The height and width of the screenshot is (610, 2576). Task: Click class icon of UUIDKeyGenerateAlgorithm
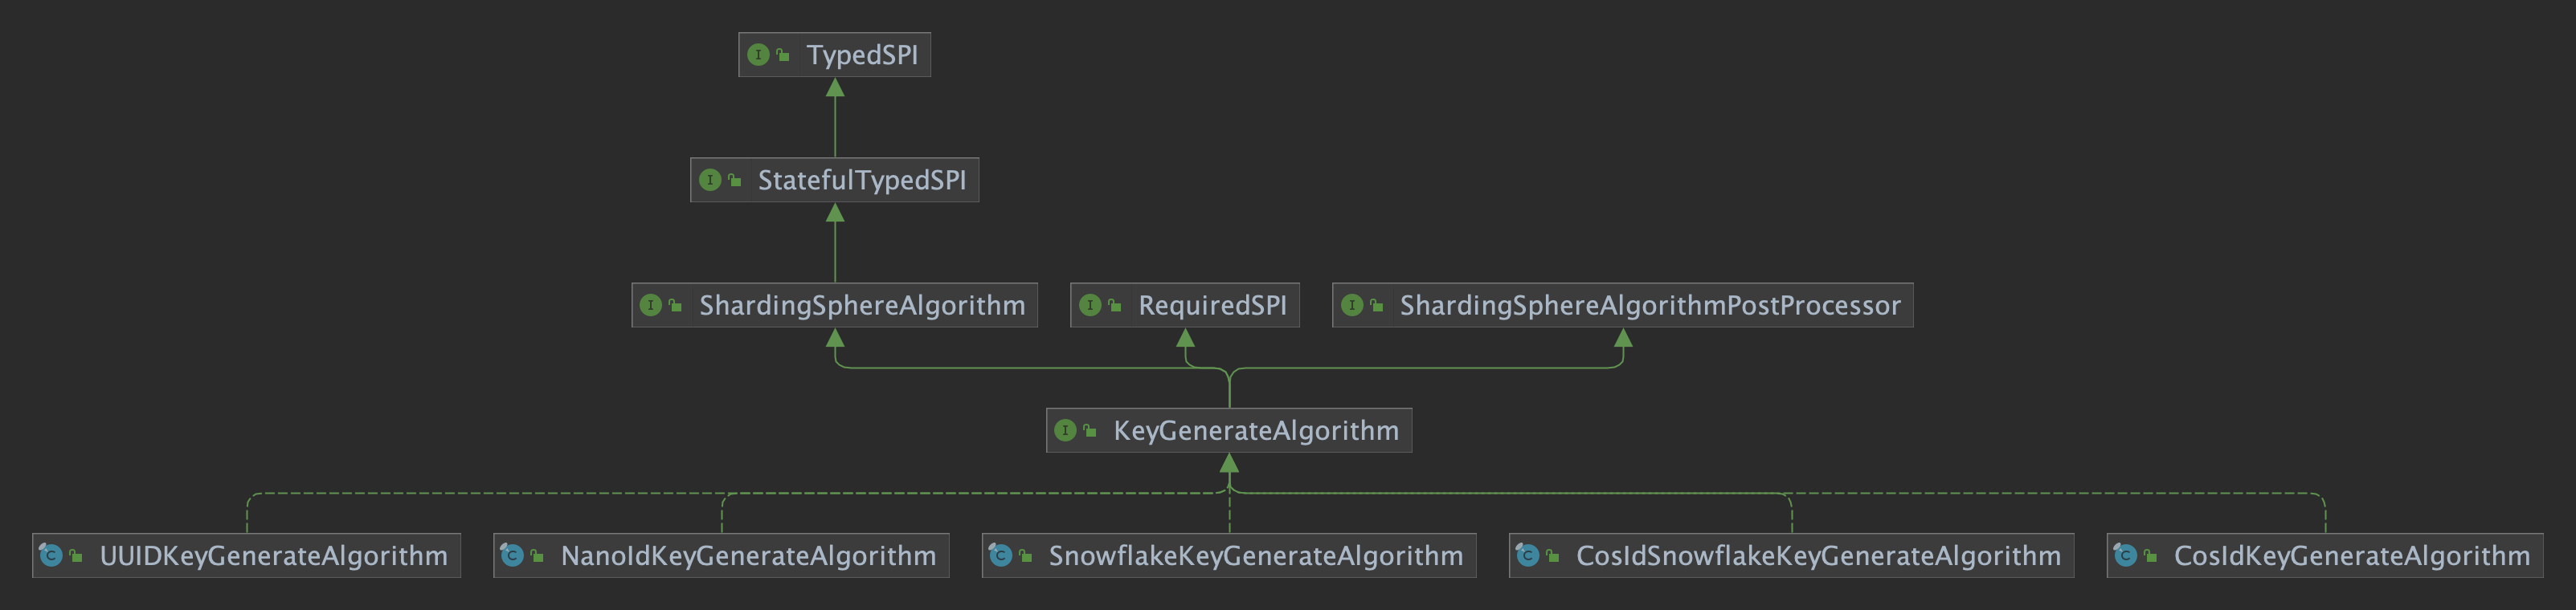(x=51, y=555)
